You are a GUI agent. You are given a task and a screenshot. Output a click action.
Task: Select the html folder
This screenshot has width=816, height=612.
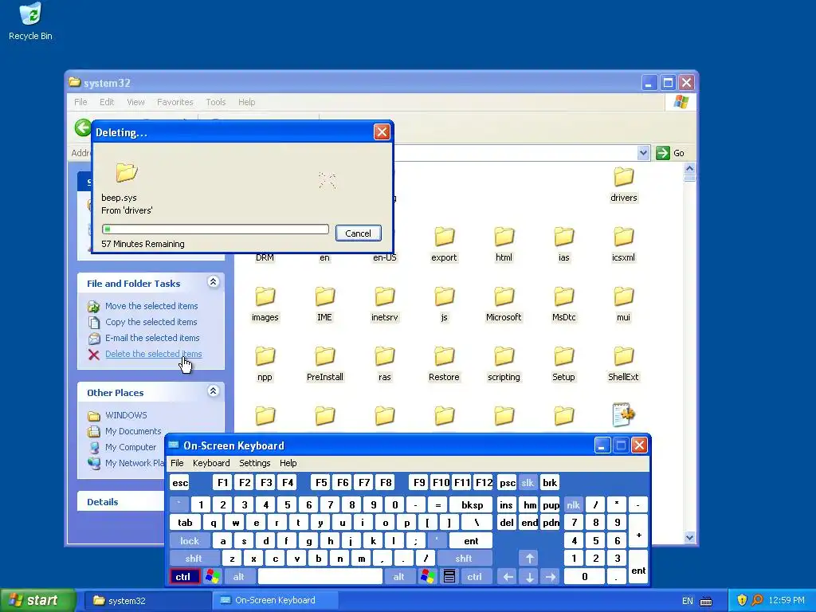coord(504,244)
